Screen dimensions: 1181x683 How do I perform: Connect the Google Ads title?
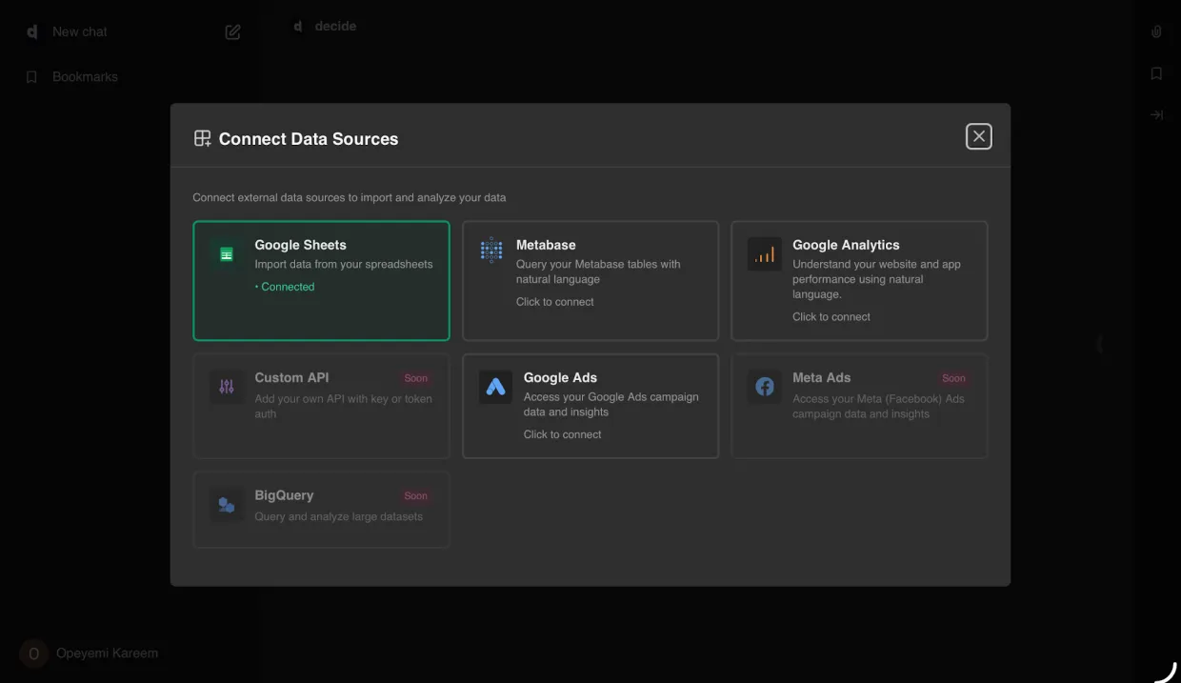tap(560, 377)
